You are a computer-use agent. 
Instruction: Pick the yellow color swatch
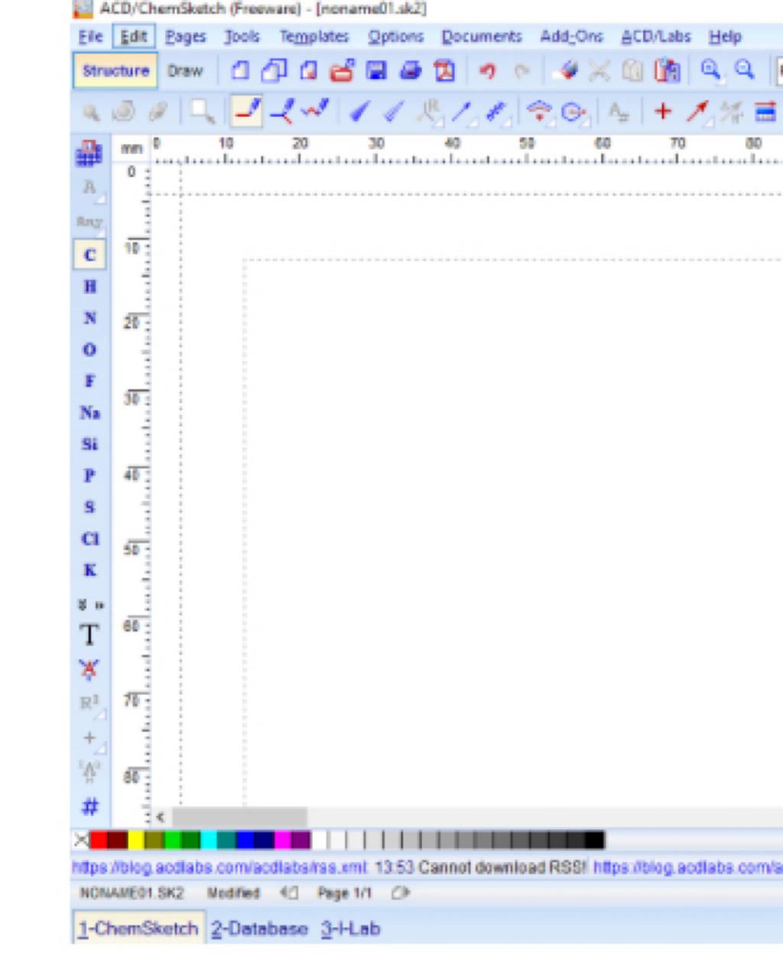pyautogui.click(x=135, y=841)
